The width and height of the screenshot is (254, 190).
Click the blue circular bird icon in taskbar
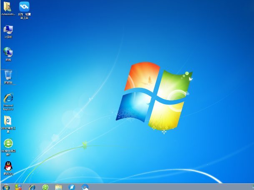tap(72, 187)
